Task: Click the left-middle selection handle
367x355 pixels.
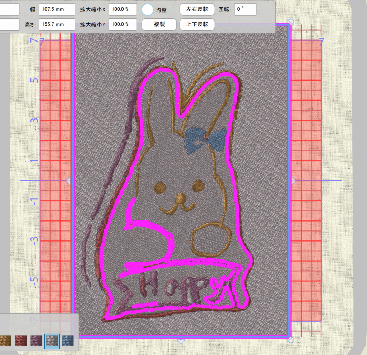Action: coord(68,181)
